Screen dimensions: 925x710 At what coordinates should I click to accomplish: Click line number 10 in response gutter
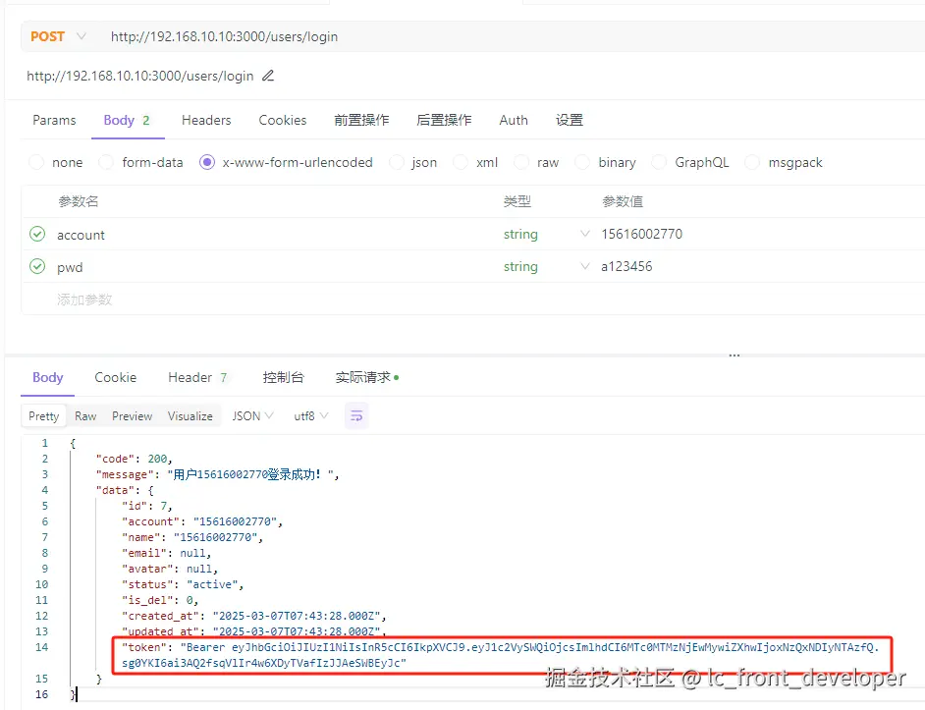tap(41, 584)
